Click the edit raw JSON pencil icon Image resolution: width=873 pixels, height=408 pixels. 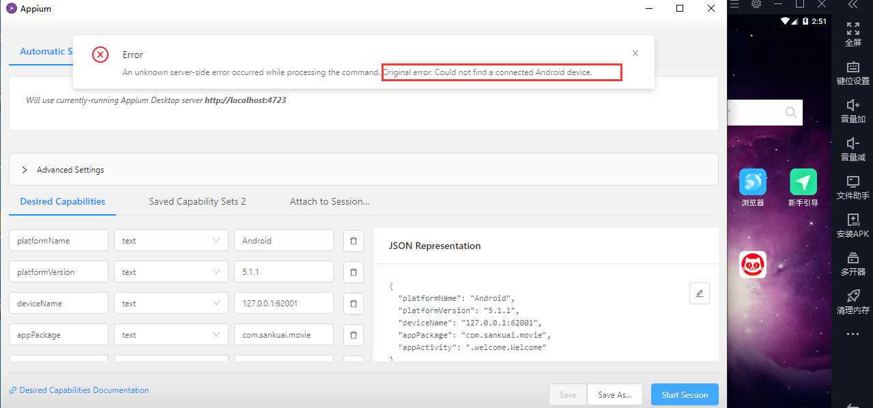[x=699, y=293]
